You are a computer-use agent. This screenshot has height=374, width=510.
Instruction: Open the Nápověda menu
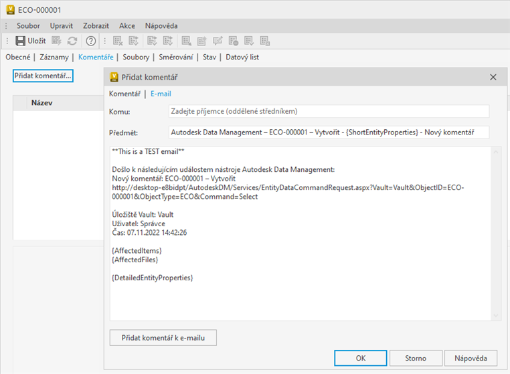tap(161, 25)
